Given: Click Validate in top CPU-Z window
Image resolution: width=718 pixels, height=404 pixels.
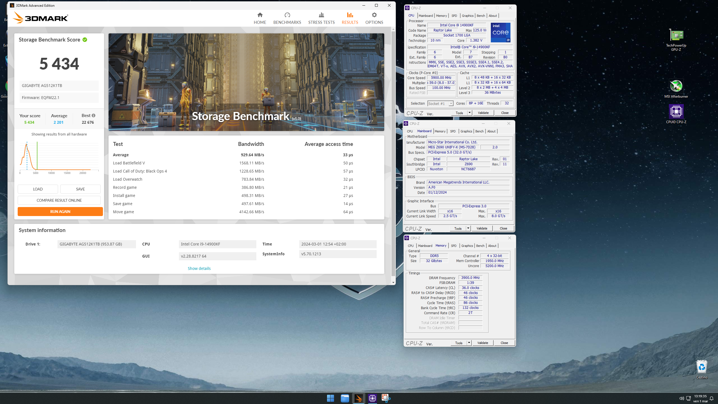Looking at the screenshot, I should click(483, 113).
